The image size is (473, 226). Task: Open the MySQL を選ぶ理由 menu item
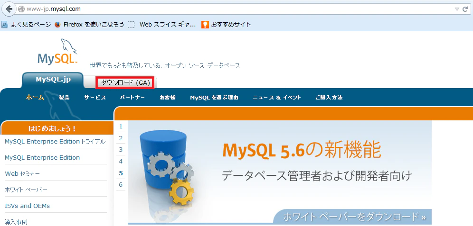[x=214, y=98]
